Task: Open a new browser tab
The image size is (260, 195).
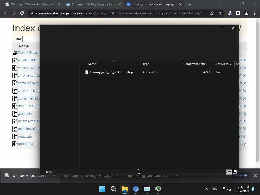Action: [x=190, y=5]
